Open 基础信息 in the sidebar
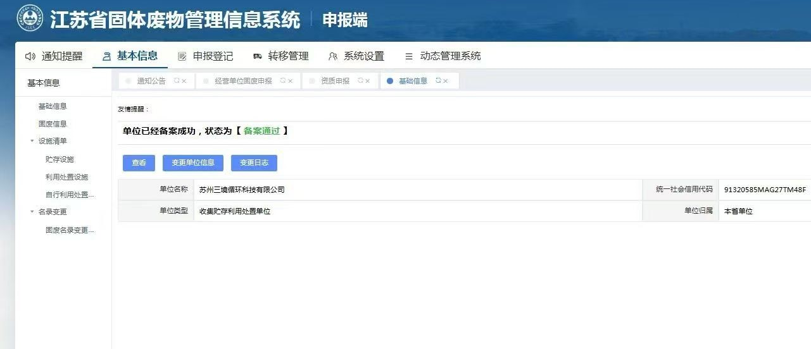The image size is (811, 349). (x=53, y=106)
